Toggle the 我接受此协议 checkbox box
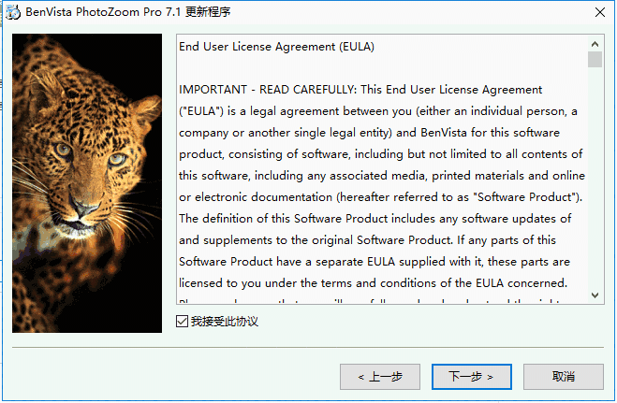The width and height of the screenshot is (617, 403). click(x=182, y=321)
